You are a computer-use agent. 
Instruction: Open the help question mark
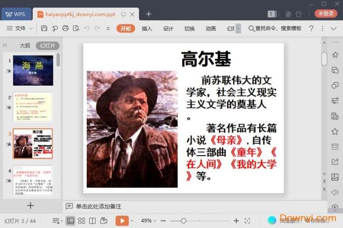[x=311, y=28]
